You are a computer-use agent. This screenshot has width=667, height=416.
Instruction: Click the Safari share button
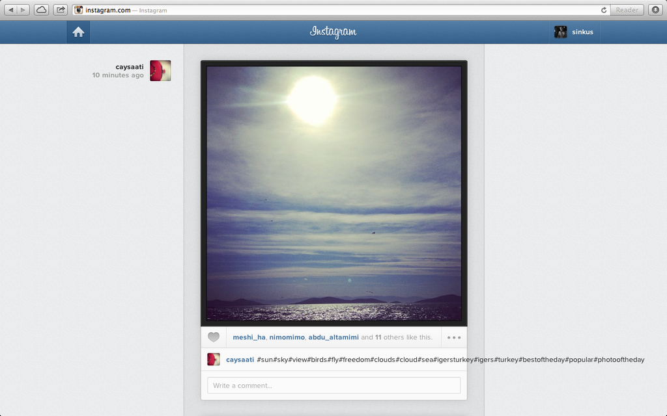61,10
